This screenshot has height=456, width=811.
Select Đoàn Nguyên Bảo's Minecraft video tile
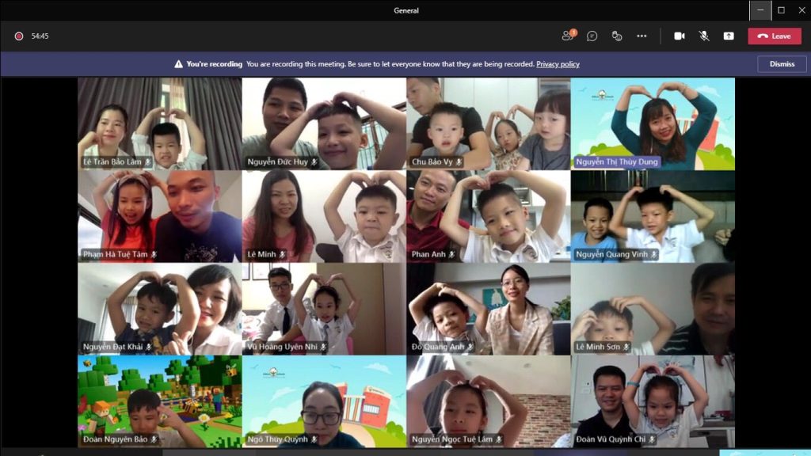159,400
